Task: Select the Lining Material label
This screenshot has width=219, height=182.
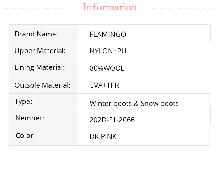Action: point(40,67)
